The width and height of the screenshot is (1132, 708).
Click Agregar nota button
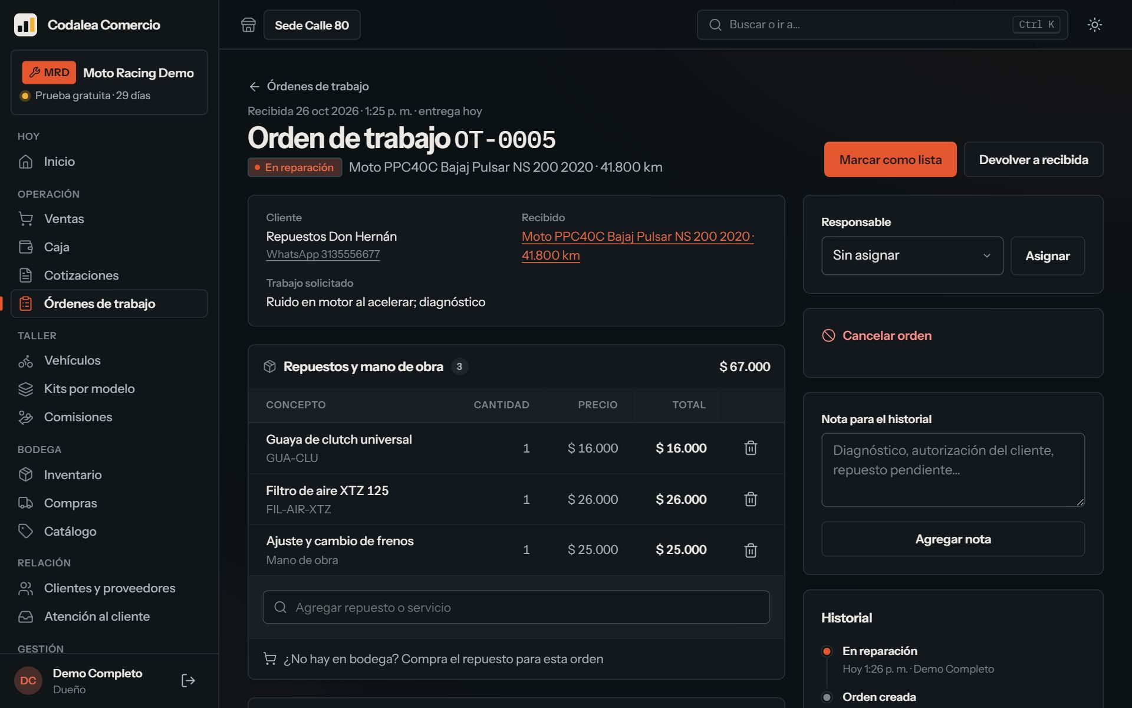click(x=953, y=539)
